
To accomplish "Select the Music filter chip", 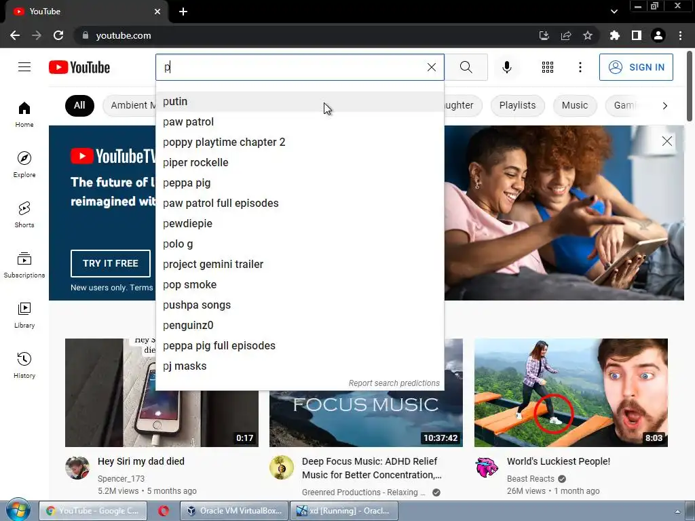I will tap(574, 105).
